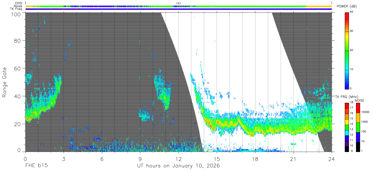Click the POWER (dB) colorbar label
This screenshot has height=172, width=373.
pyautogui.click(x=346, y=6)
